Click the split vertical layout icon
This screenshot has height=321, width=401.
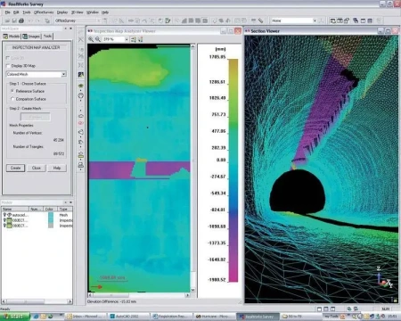363,21
